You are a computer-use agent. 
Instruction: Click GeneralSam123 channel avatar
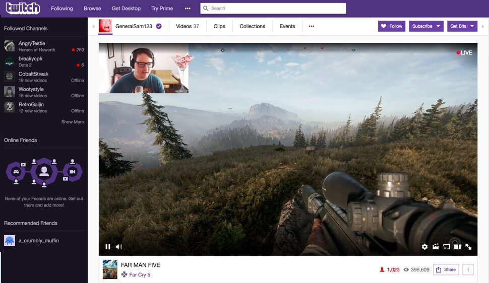click(x=105, y=26)
